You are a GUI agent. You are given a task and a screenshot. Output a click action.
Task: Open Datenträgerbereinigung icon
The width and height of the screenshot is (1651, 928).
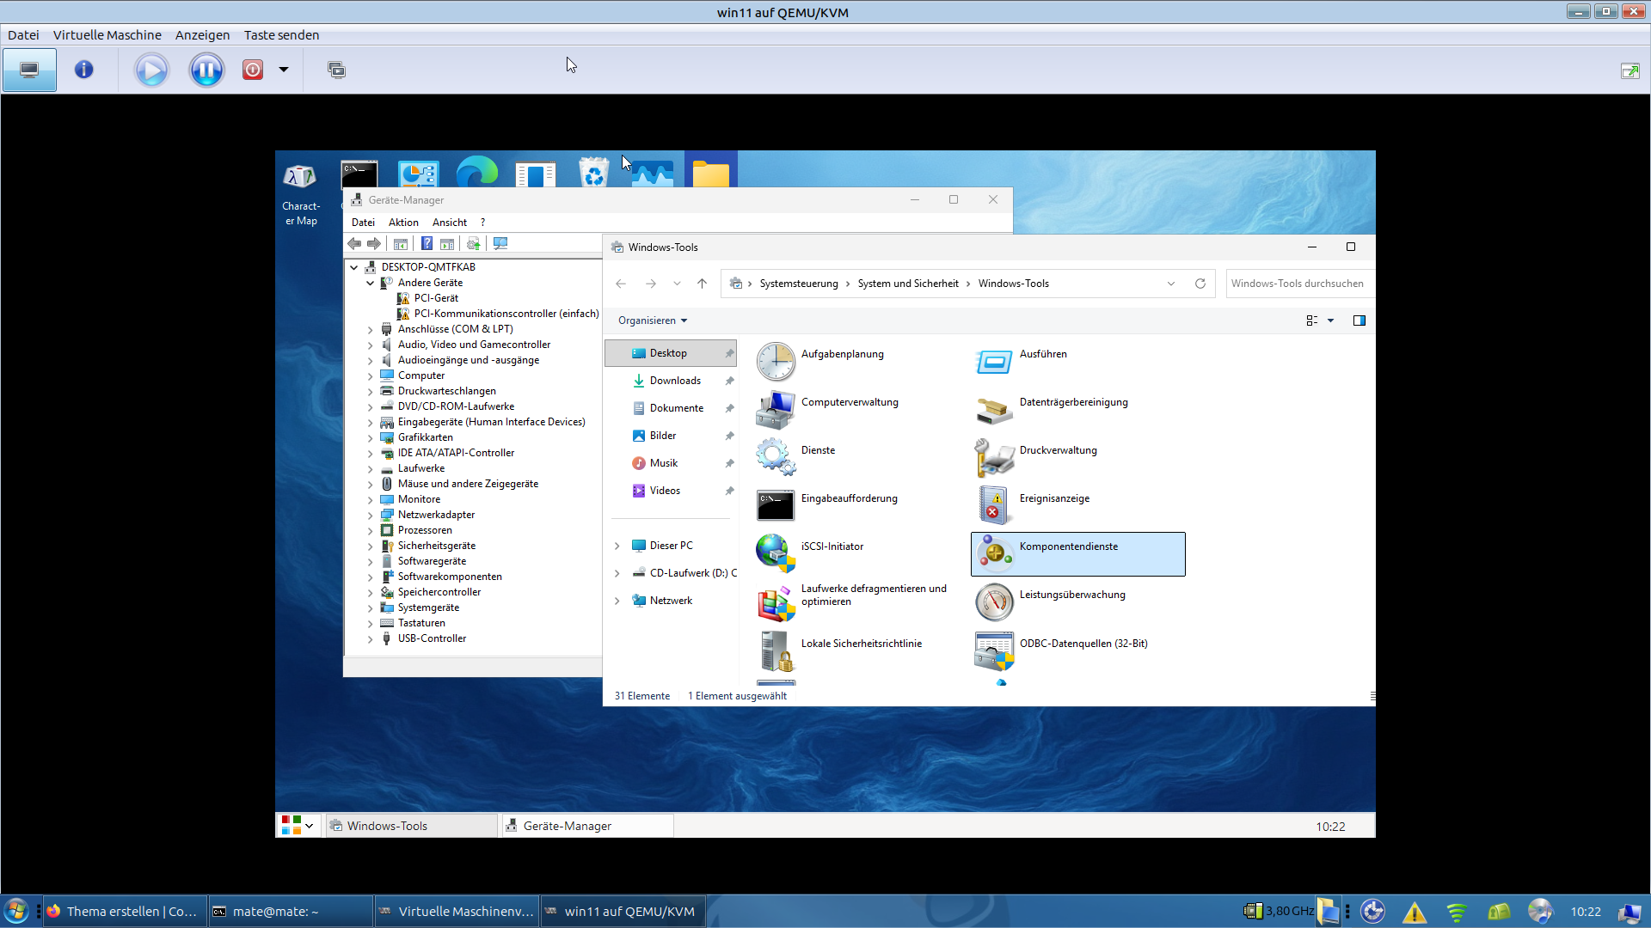point(994,410)
